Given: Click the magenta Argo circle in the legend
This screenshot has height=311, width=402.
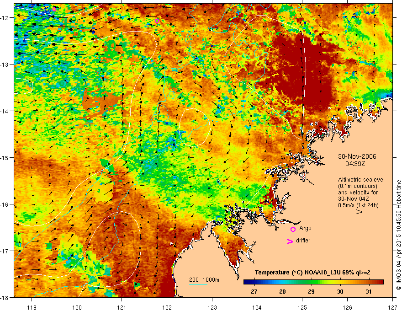Looking at the screenshot, I should pos(293,229).
